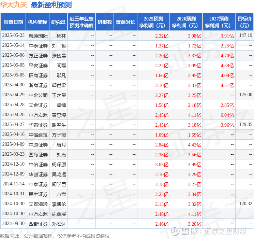
Task: Click the 2026预测净利润 column header
Action: point(186,22)
